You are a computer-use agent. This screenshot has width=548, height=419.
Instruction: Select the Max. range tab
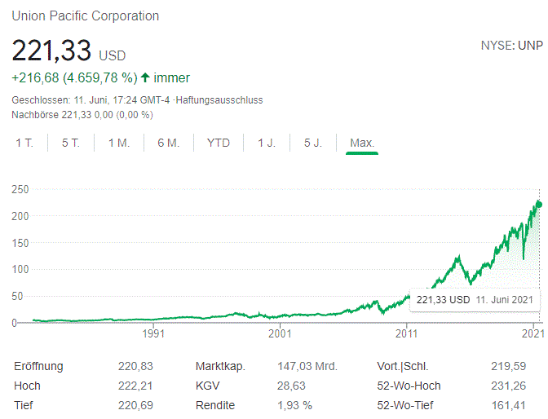(x=362, y=143)
